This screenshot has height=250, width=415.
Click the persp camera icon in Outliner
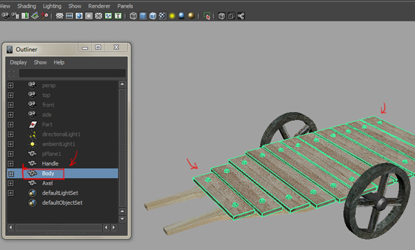pos(33,85)
